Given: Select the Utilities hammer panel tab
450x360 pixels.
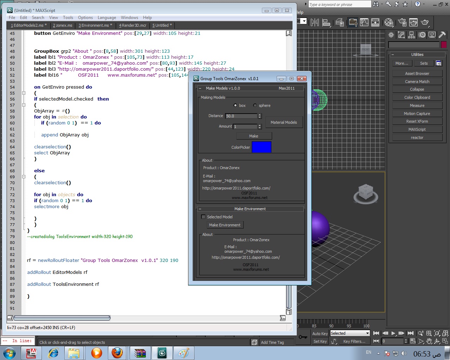Looking at the screenshot, I should (x=442, y=35).
